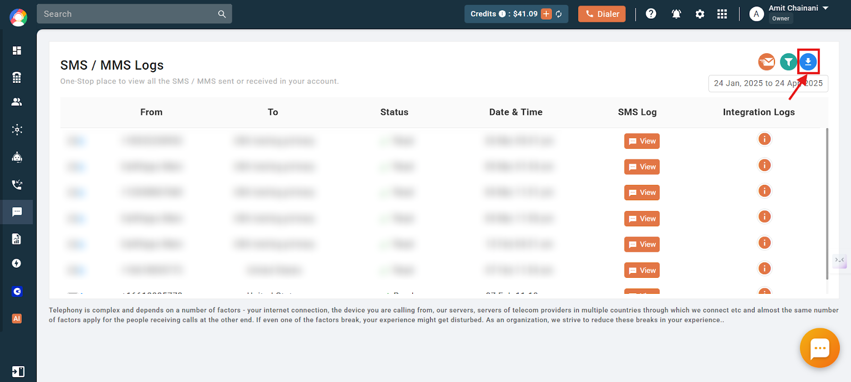The width and height of the screenshot is (851, 382).
Task: Open the Dialer
Action: point(602,14)
